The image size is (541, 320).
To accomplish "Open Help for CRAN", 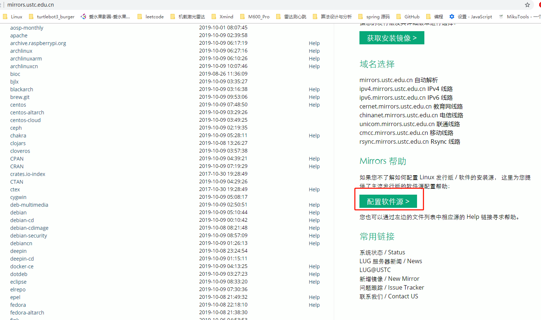I will [x=314, y=166].
